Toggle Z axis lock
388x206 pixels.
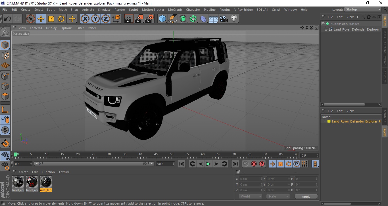click(x=106, y=19)
